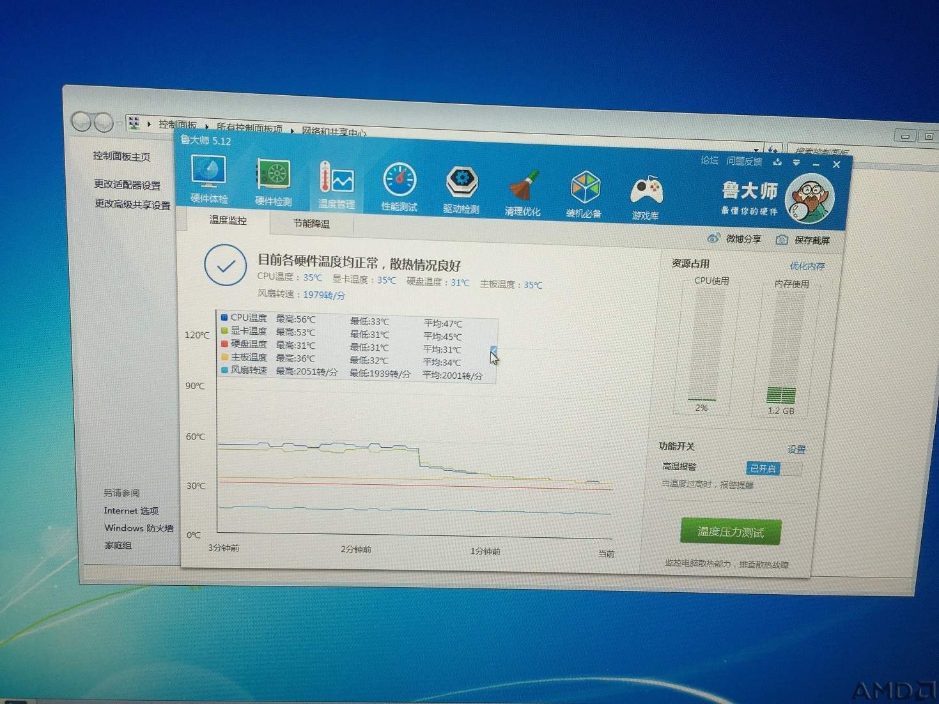Open Internet 选项 in Control Panel window
Image resolution: width=939 pixels, height=704 pixels.
131,510
